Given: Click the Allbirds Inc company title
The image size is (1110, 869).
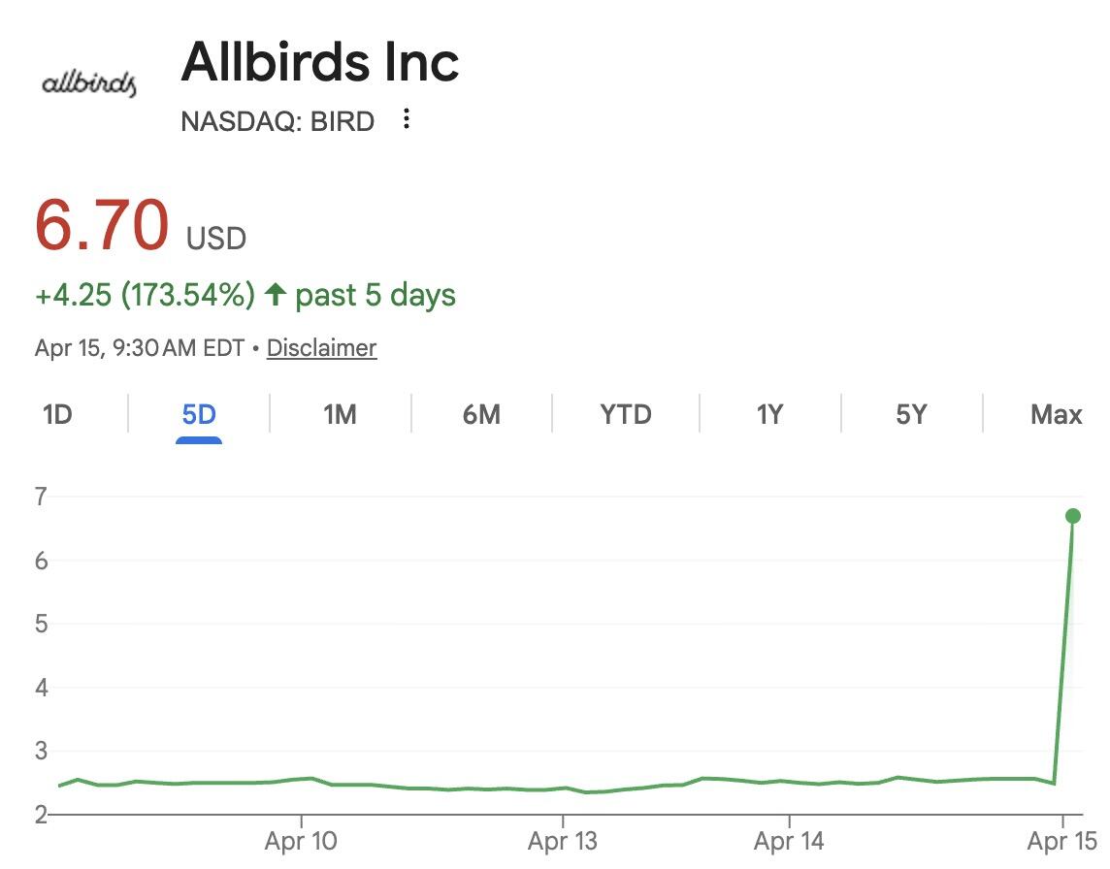Looking at the screenshot, I should tap(320, 62).
